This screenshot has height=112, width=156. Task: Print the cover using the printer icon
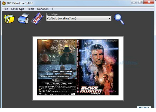23,19
